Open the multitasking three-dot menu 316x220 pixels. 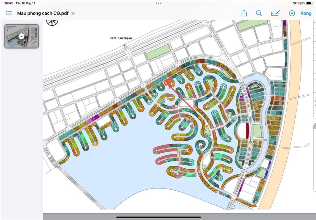(158, 3)
